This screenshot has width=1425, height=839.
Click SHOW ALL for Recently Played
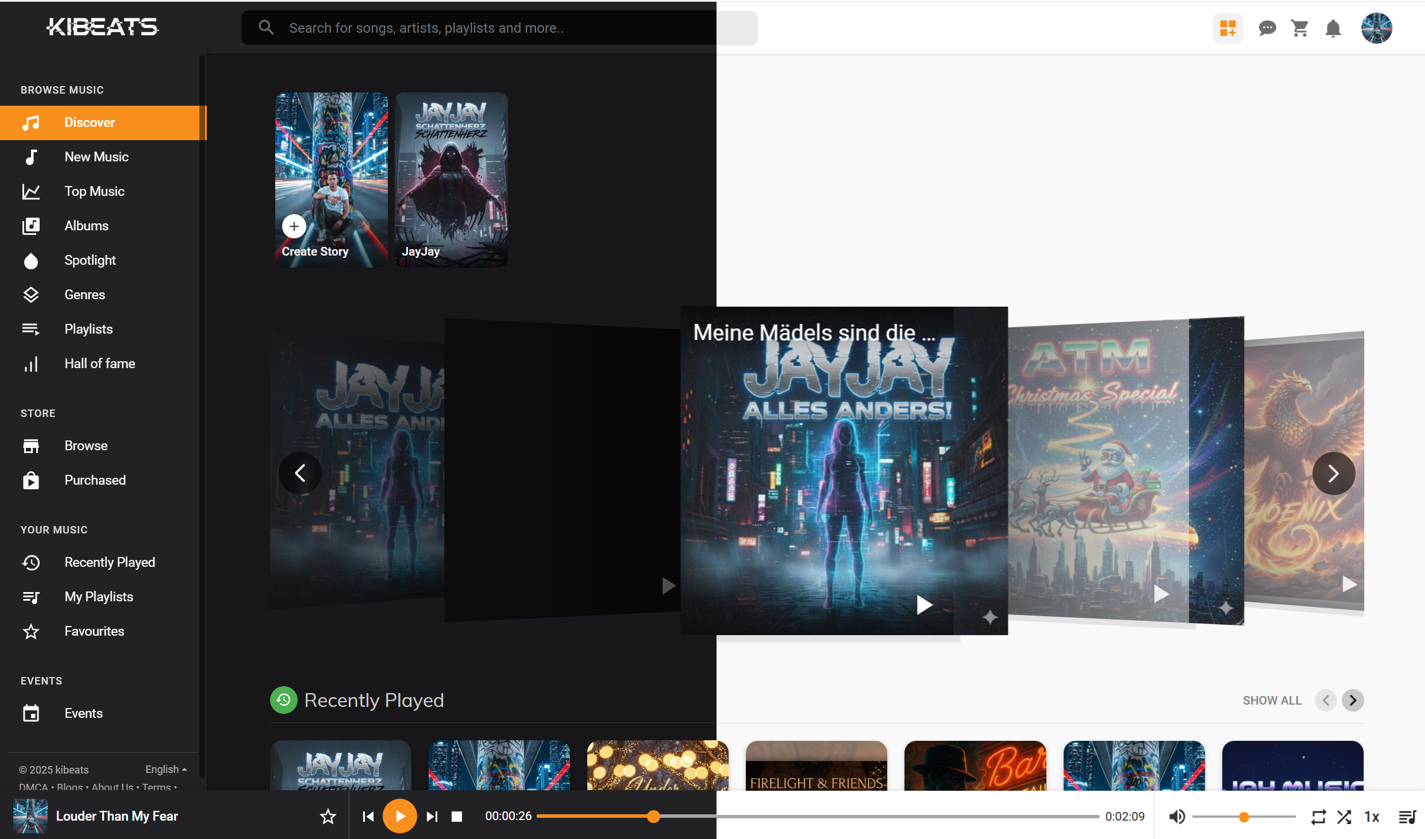pyautogui.click(x=1272, y=700)
